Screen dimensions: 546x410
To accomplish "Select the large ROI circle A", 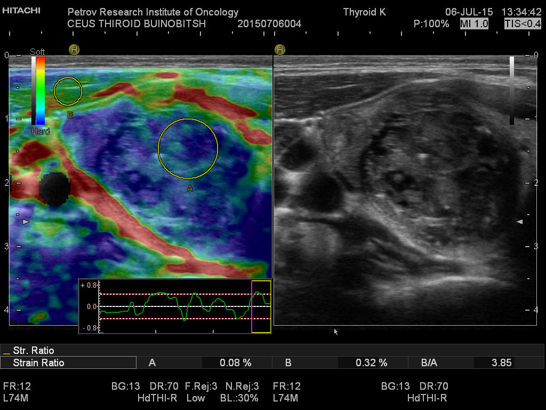I will [x=188, y=148].
